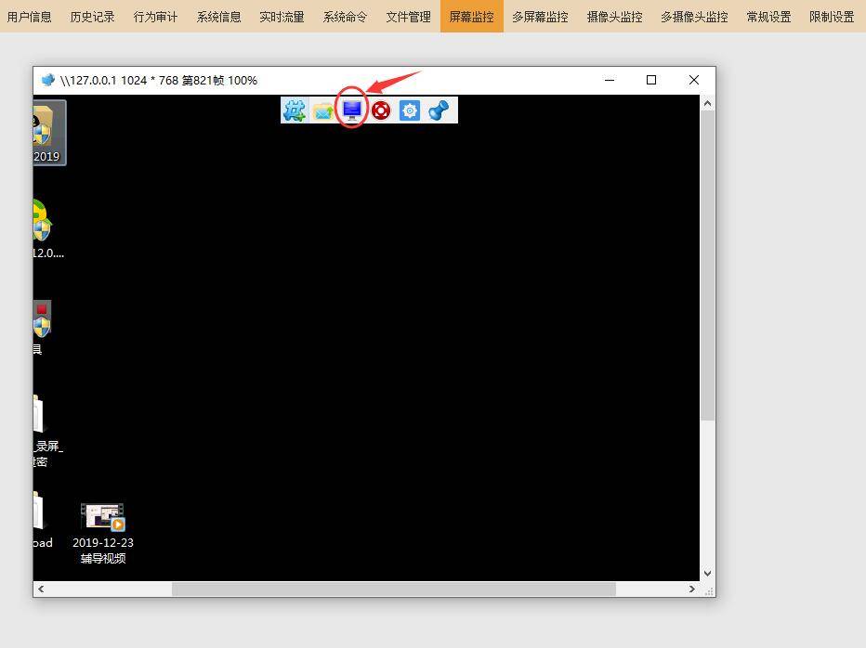
Task: Open the 常规设置 tab
Action: (768, 17)
